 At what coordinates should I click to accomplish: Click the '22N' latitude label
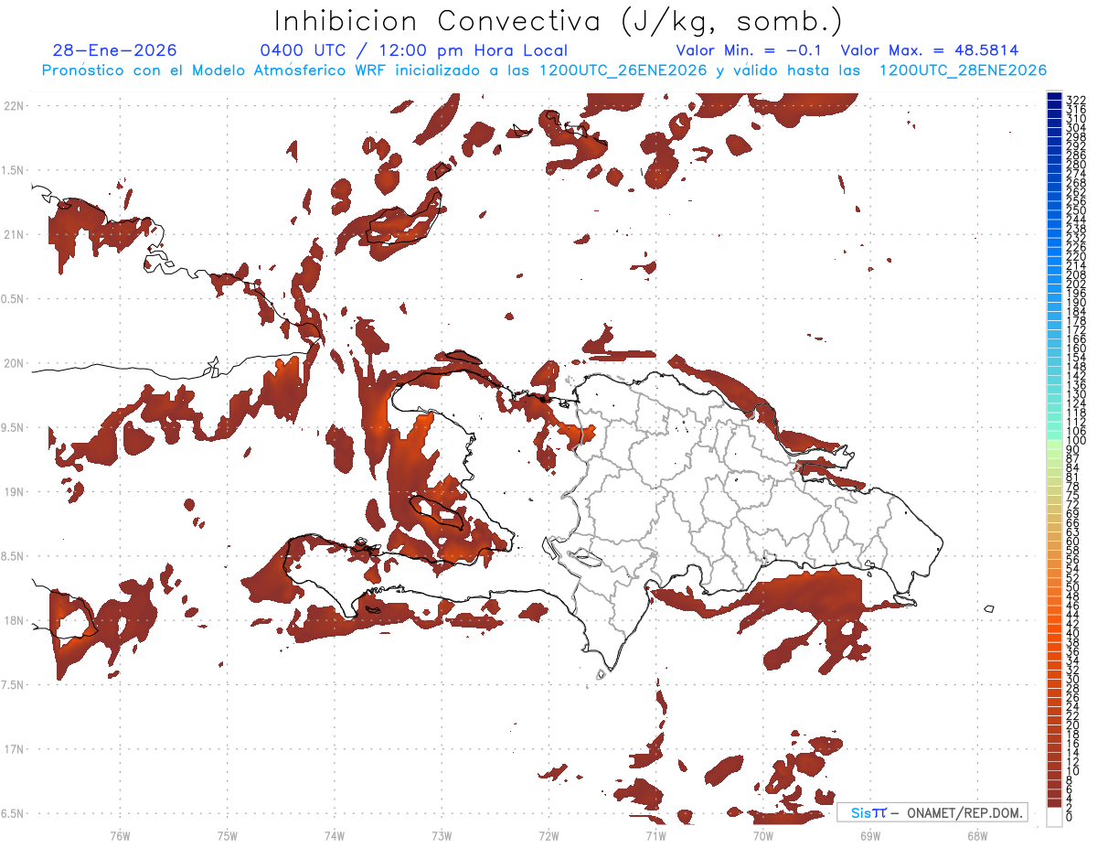pyautogui.click(x=14, y=106)
